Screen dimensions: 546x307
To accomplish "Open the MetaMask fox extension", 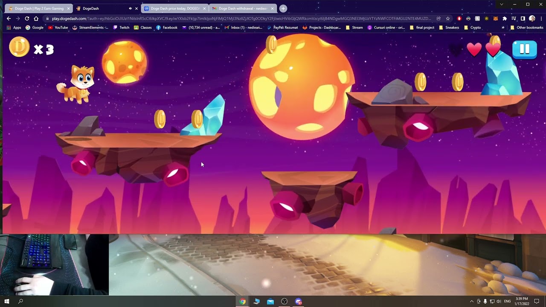I will [x=495, y=18].
